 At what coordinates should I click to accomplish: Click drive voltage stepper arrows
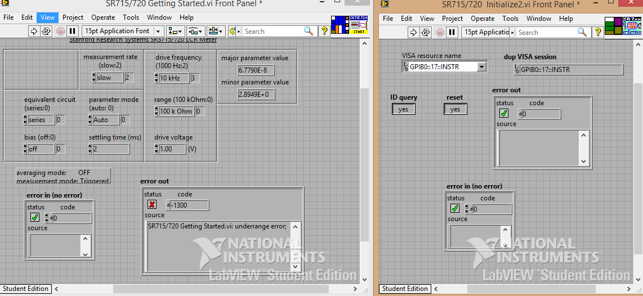click(x=156, y=149)
